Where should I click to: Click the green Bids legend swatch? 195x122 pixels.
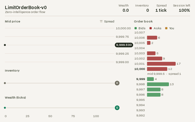click(x=136, y=28)
